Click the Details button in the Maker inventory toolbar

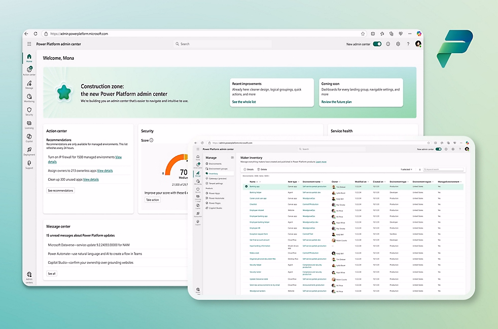click(248, 169)
